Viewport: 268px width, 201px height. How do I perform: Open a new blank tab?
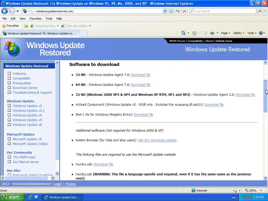(x=83, y=33)
